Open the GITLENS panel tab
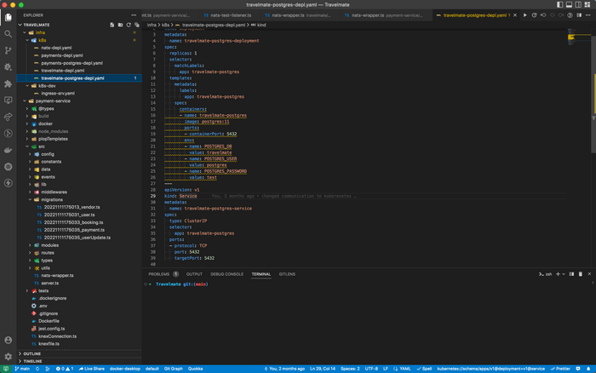 click(x=287, y=274)
